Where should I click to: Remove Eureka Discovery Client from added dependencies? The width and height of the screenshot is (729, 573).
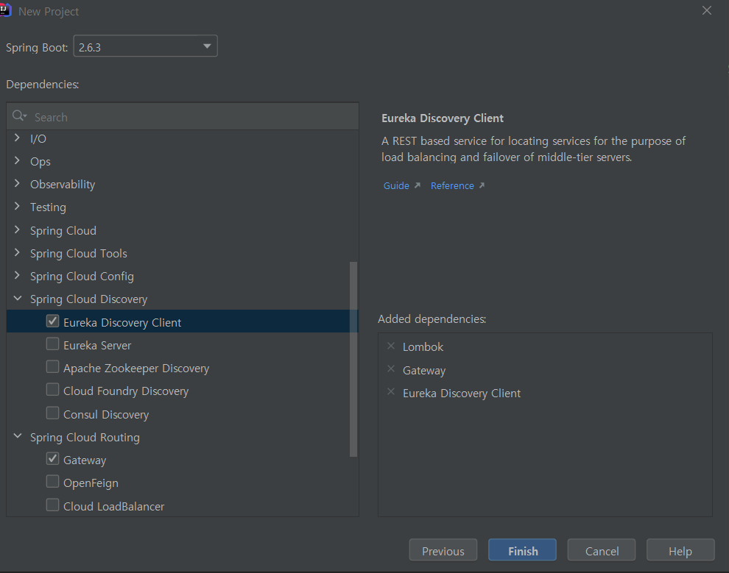point(391,392)
